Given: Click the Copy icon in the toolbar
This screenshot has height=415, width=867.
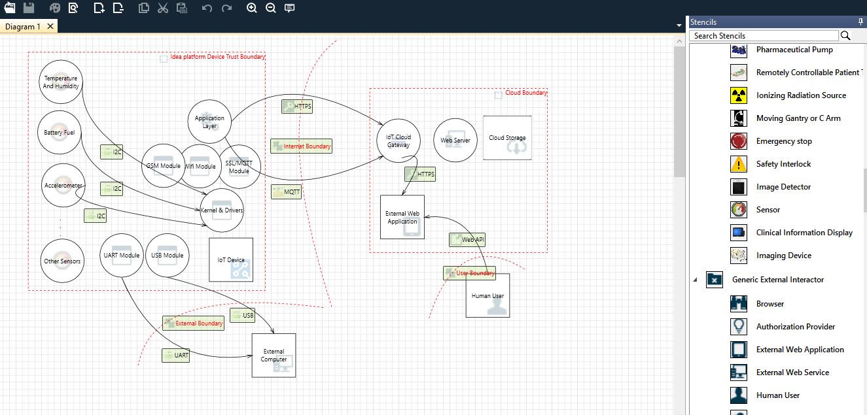Looking at the screenshot, I should click(144, 8).
